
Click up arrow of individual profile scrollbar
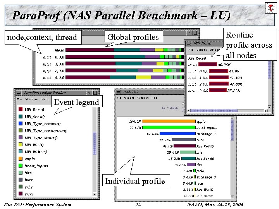point(232,118)
